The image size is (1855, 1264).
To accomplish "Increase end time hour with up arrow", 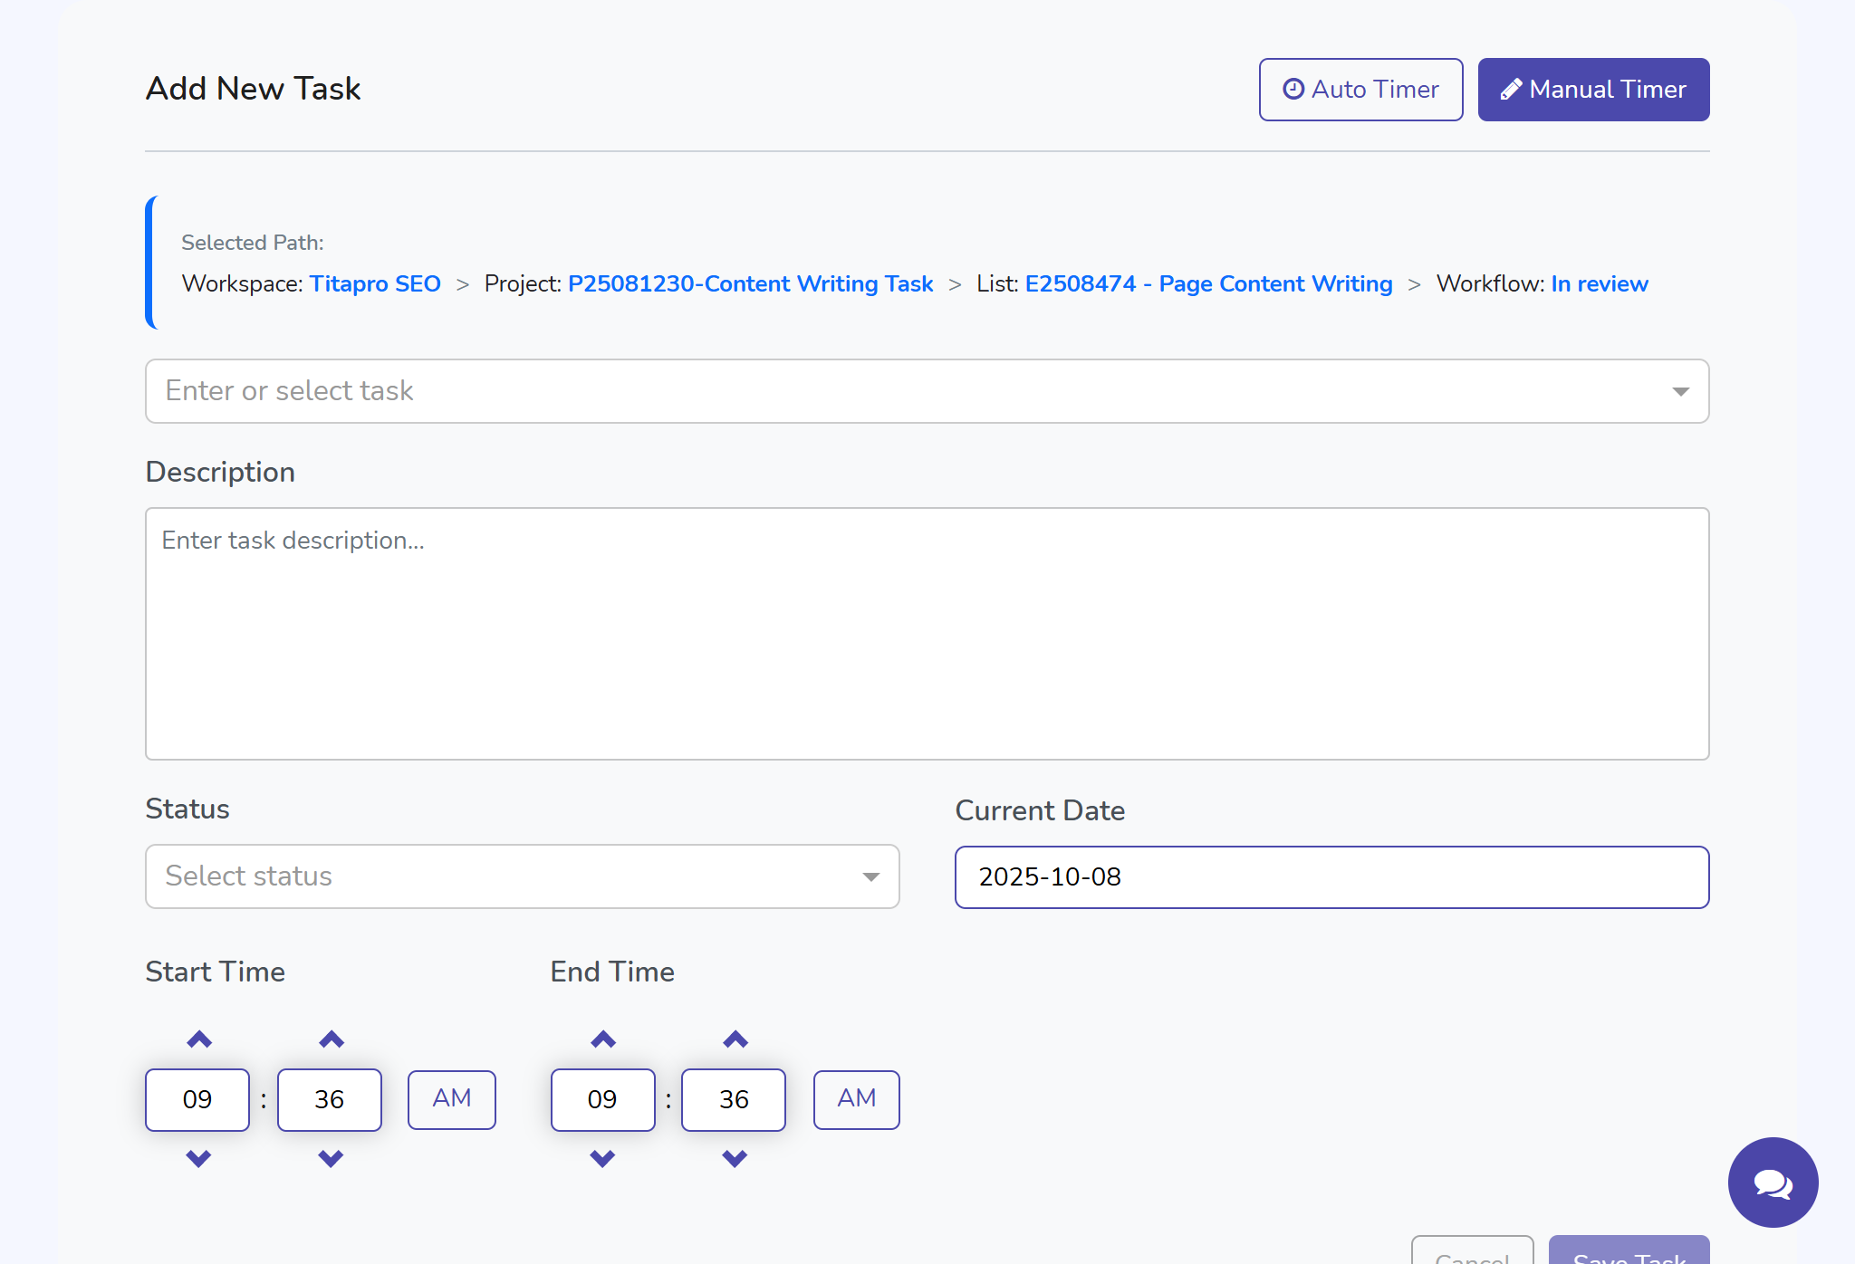I will coord(603,1039).
